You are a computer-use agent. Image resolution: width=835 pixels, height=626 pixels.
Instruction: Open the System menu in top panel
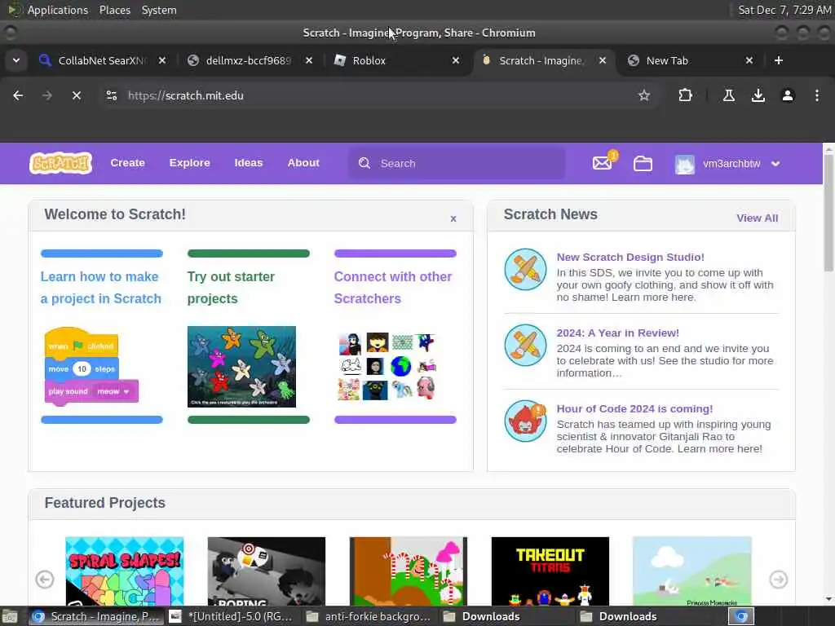pyautogui.click(x=159, y=10)
